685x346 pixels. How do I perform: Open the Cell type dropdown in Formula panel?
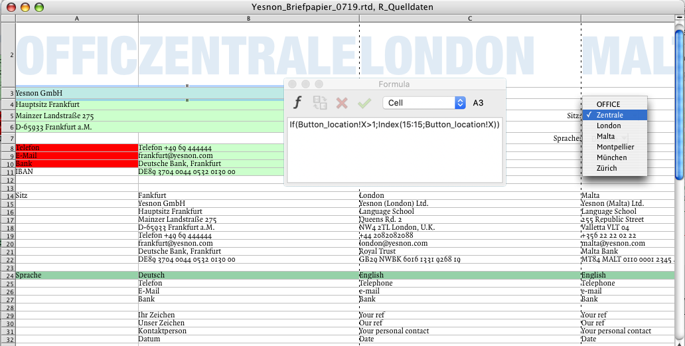coord(424,103)
